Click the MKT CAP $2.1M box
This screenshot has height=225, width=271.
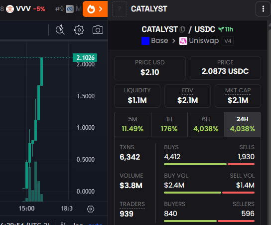pos(238,96)
